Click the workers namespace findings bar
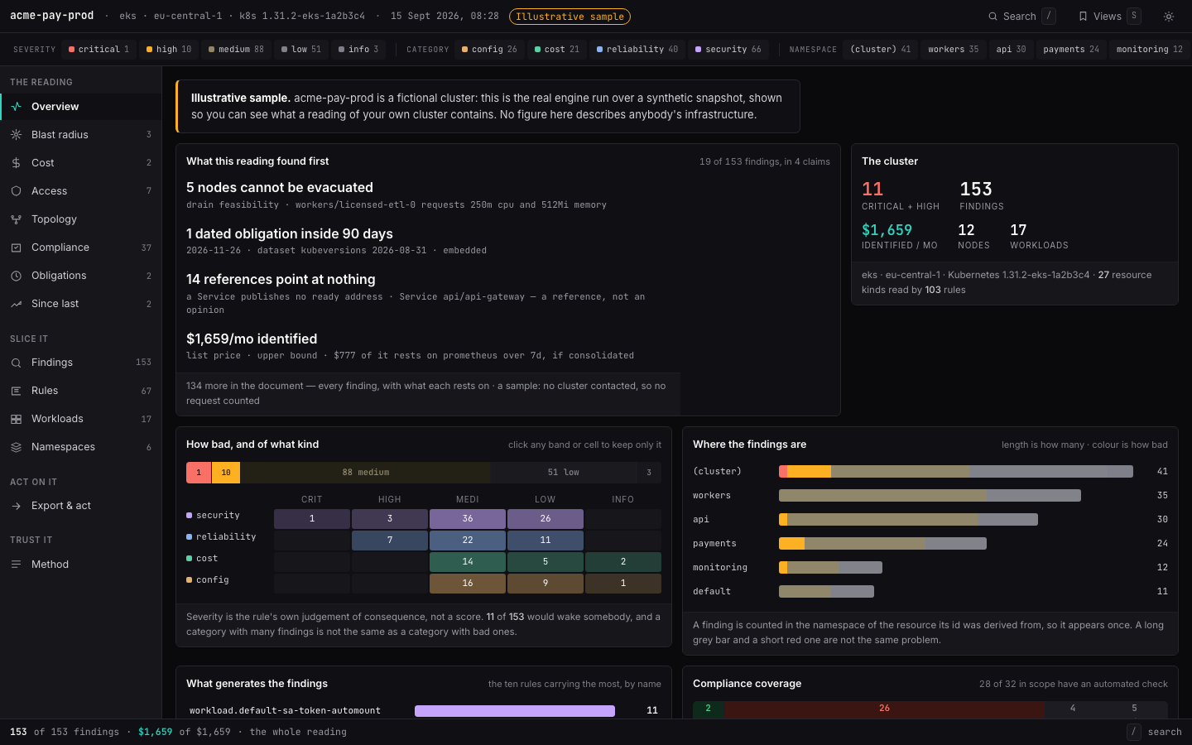This screenshot has height=745, width=1192. (930, 496)
